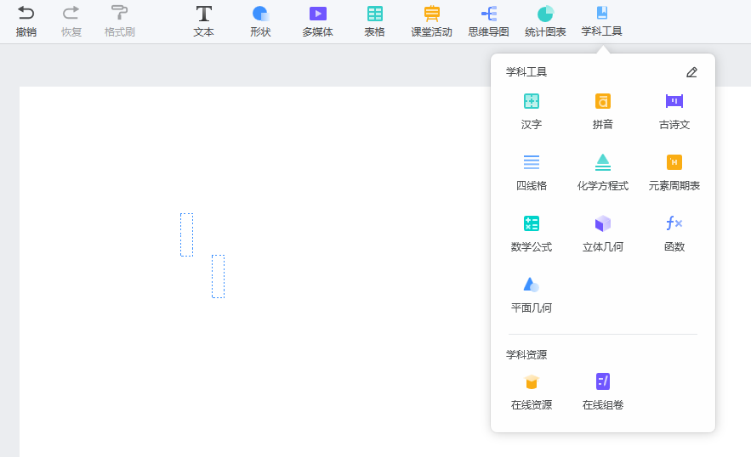Click the Undo (撤销) arrow icon

click(x=26, y=14)
